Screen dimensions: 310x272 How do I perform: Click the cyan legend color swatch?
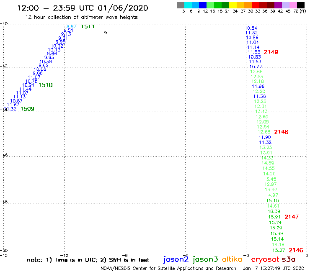188,5
